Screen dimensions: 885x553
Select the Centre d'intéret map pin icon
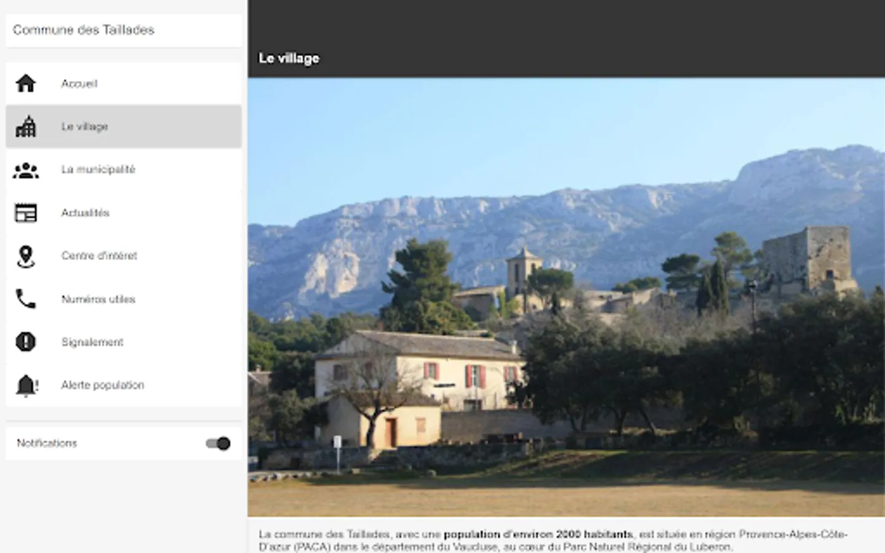click(x=26, y=257)
